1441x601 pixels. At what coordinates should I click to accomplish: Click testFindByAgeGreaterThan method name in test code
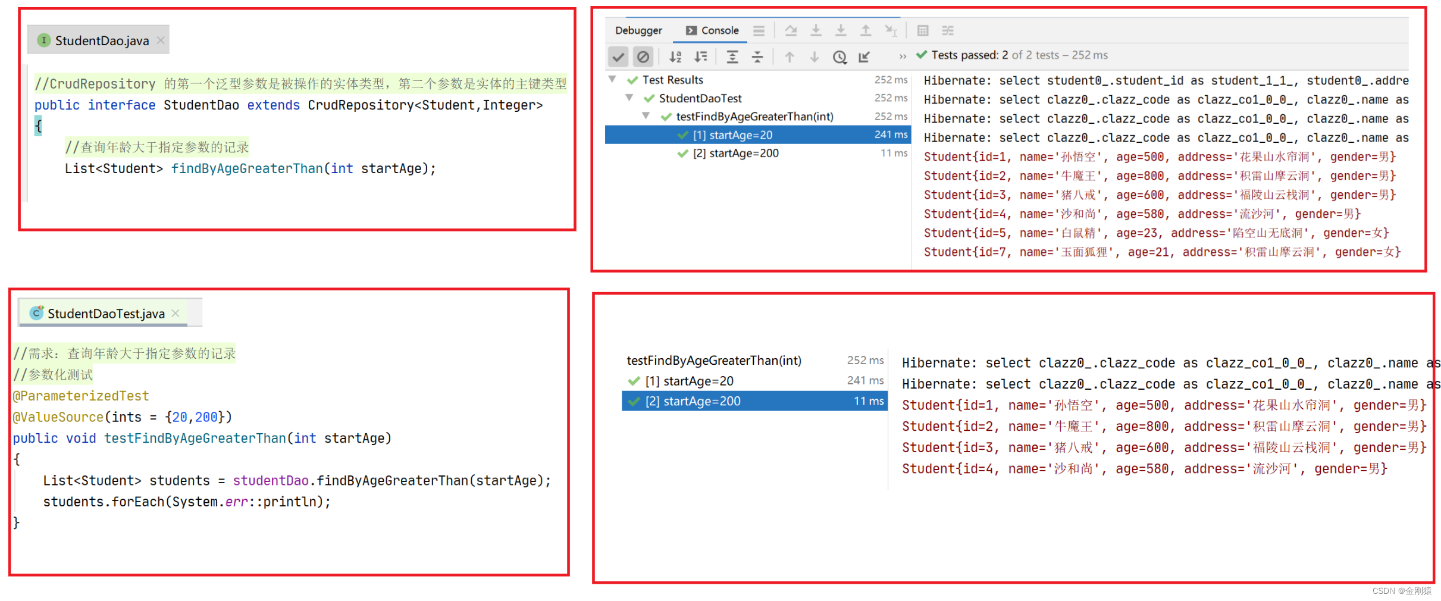pyautogui.click(x=195, y=439)
